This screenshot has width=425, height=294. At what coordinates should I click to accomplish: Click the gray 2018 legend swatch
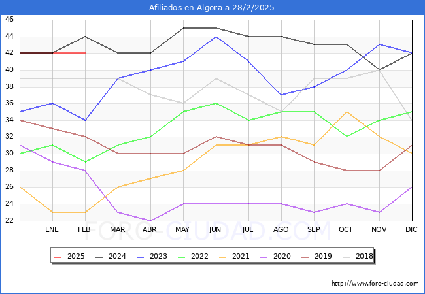346,257
